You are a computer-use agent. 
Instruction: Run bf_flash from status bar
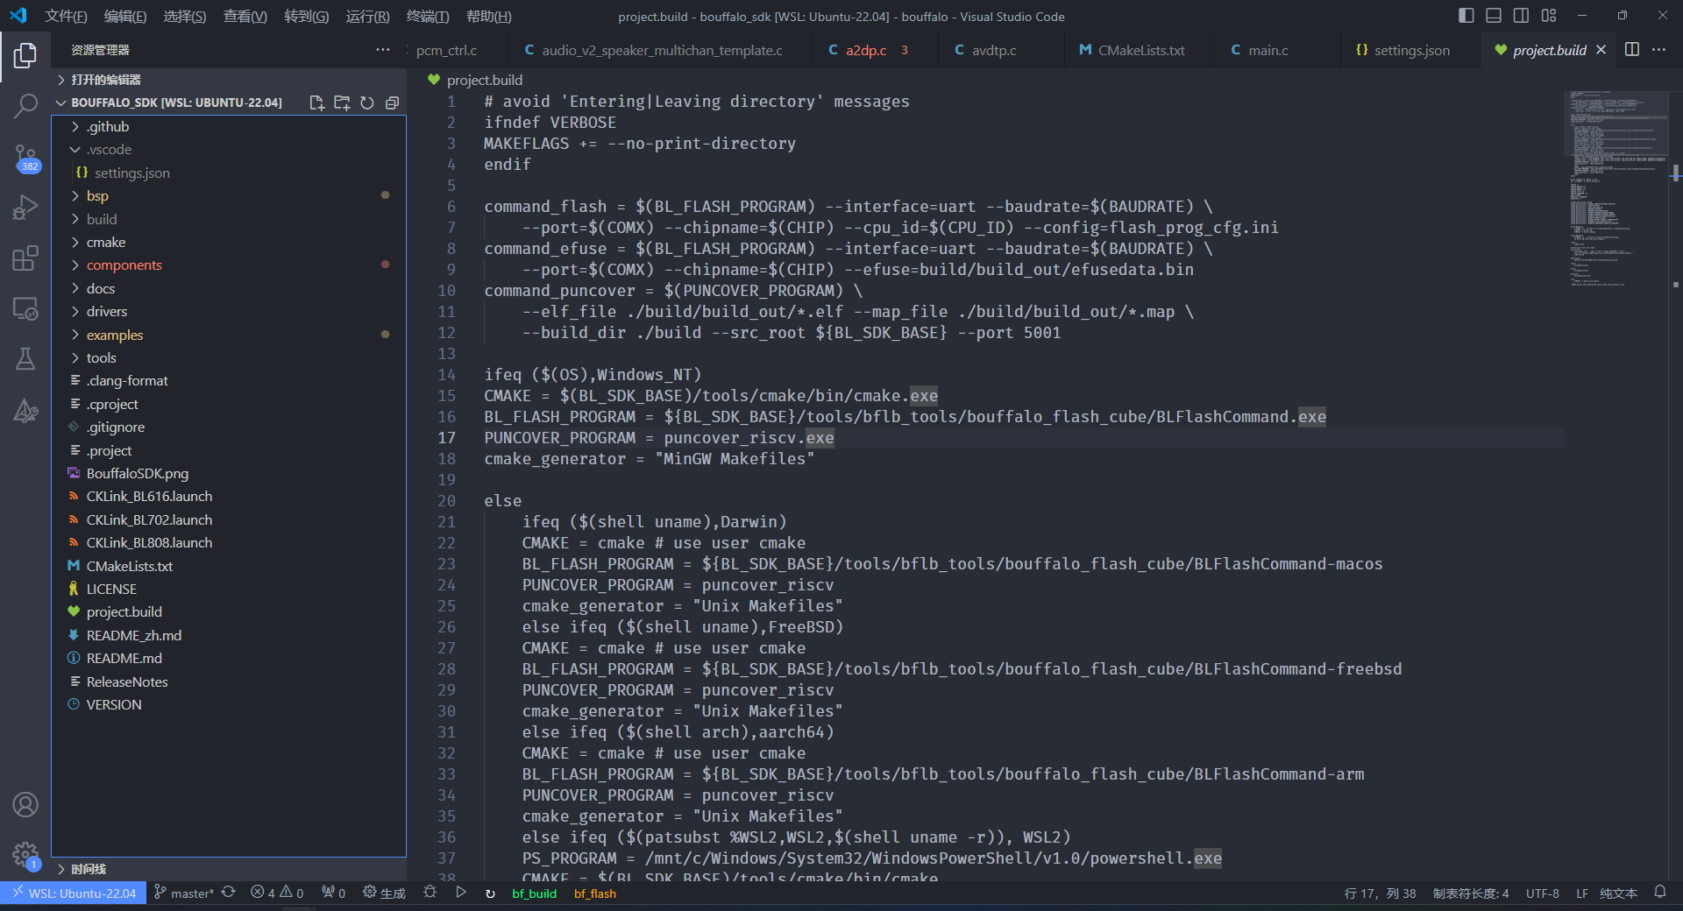(x=595, y=893)
